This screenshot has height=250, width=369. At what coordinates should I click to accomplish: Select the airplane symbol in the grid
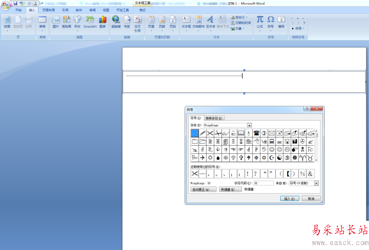pyautogui.click(x=203, y=158)
